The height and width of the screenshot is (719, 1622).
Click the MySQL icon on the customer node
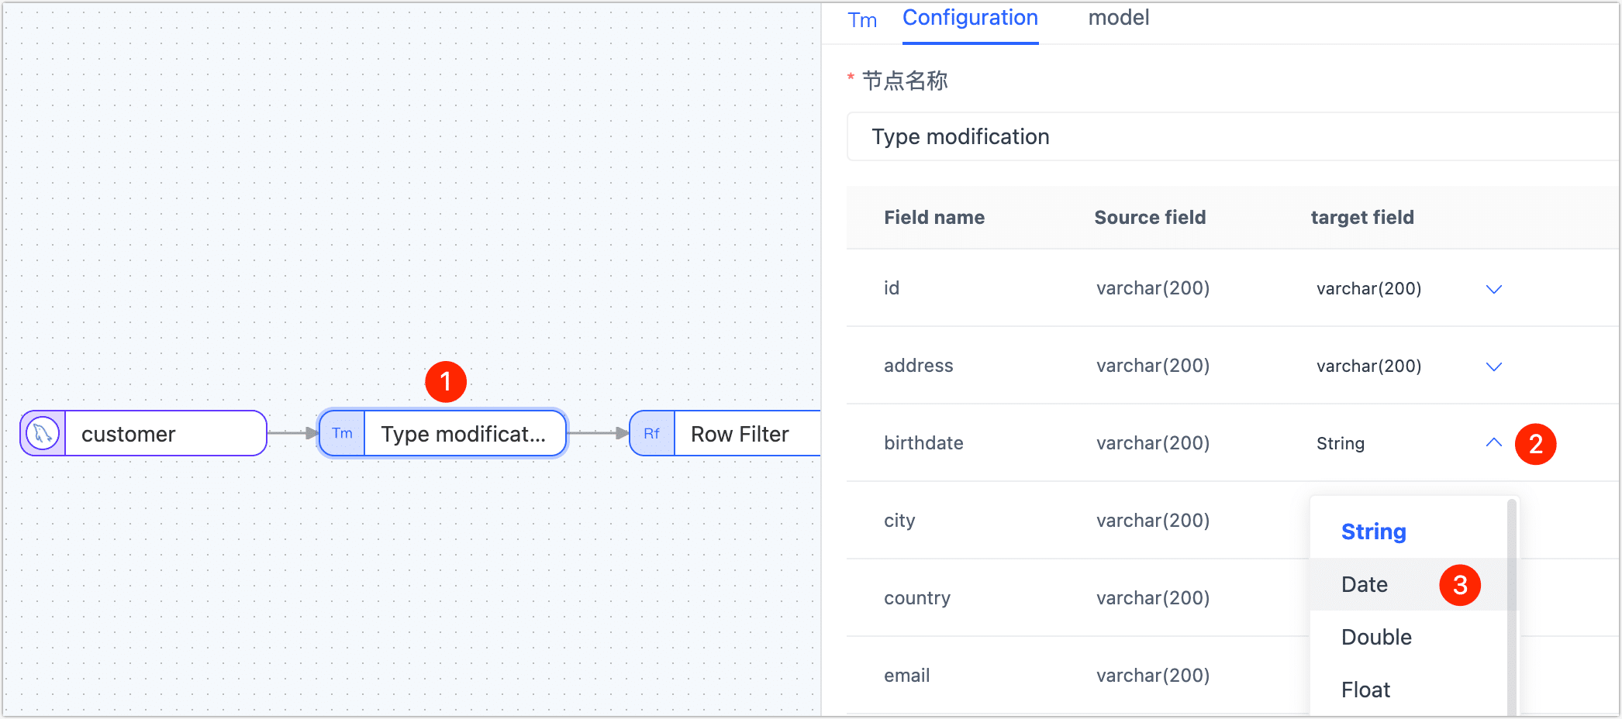pos(40,433)
